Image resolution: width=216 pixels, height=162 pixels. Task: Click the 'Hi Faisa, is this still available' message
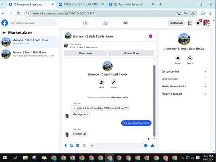[x=101, y=108]
